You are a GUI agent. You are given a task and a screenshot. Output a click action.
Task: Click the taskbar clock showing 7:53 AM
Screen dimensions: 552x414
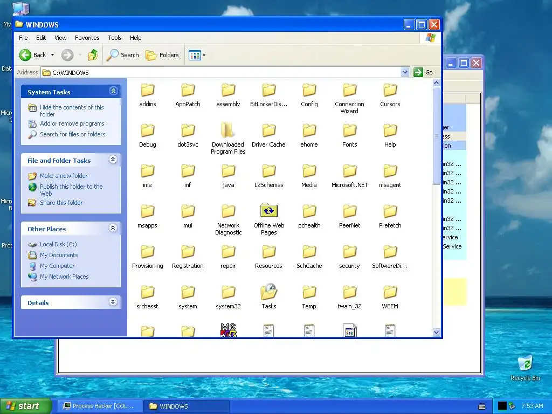click(532, 406)
